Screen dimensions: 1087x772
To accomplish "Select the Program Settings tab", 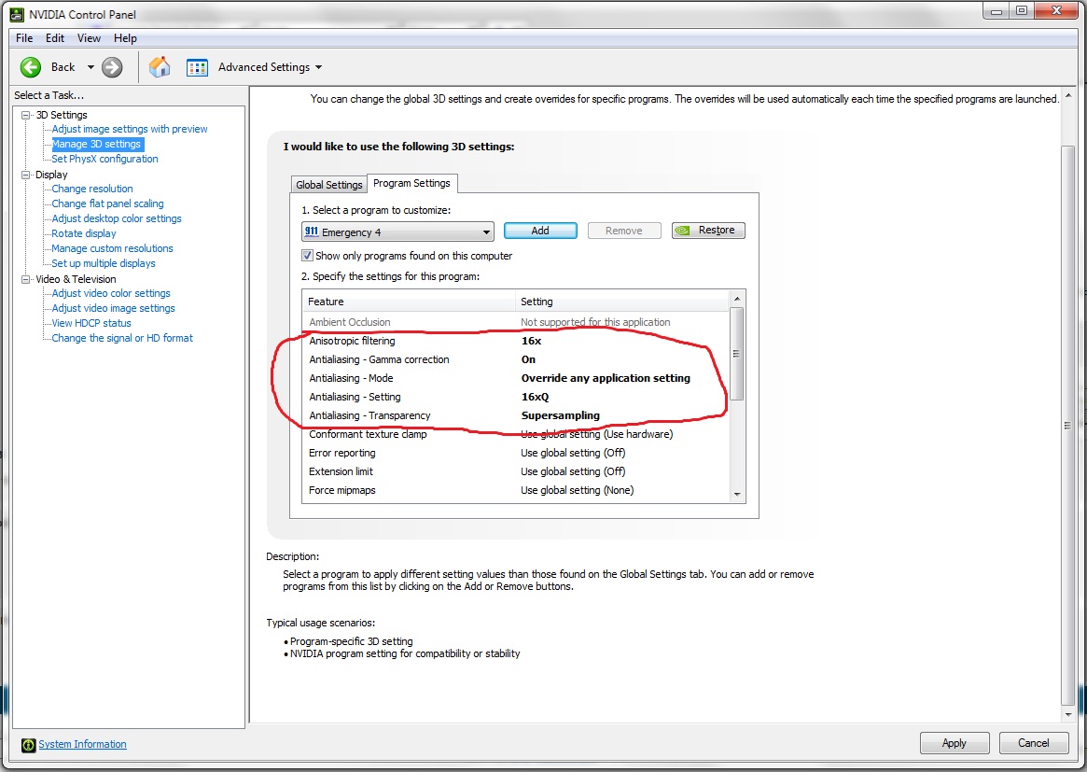I will point(411,183).
